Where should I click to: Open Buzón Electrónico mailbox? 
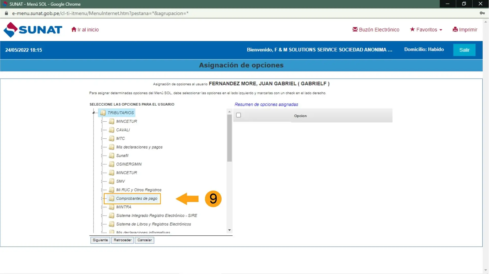pos(376,29)
